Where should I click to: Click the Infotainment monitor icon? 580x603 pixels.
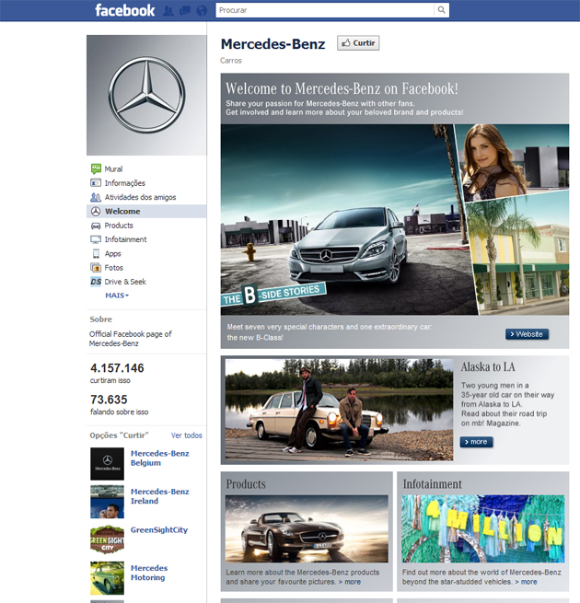96,239
